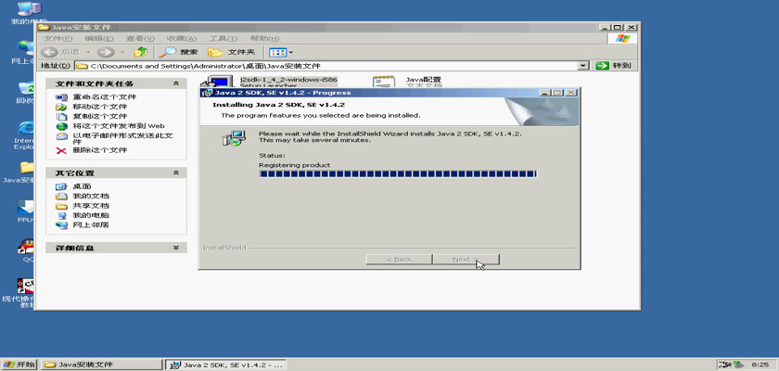Image resolution: width=779 pixels, height=371 pixels.
Task: Select the j2sdk-1_4_2-windows-i586 file icon
Action: [217, 82]
